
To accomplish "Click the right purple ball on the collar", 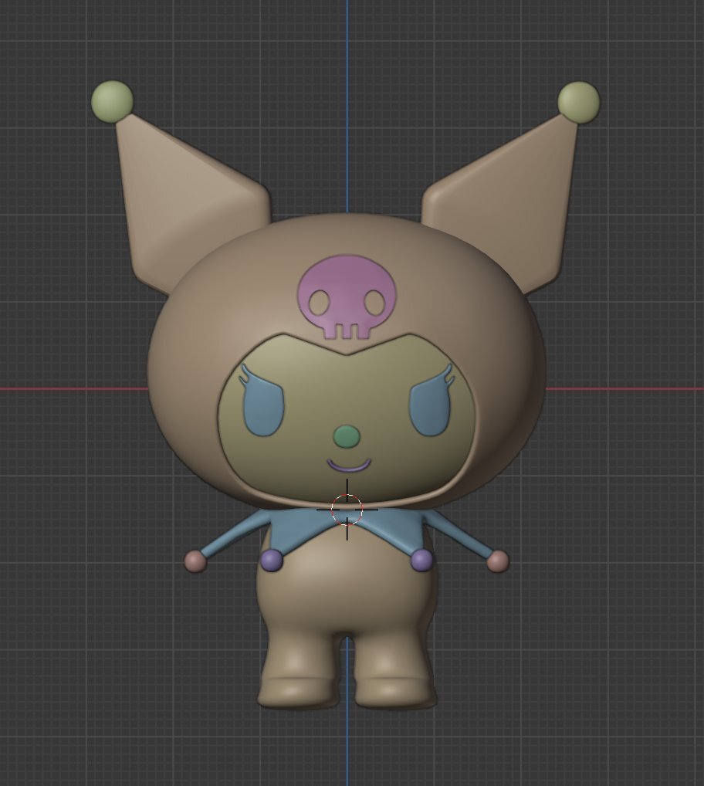I will pyautogui.click(x=422, y=560).
